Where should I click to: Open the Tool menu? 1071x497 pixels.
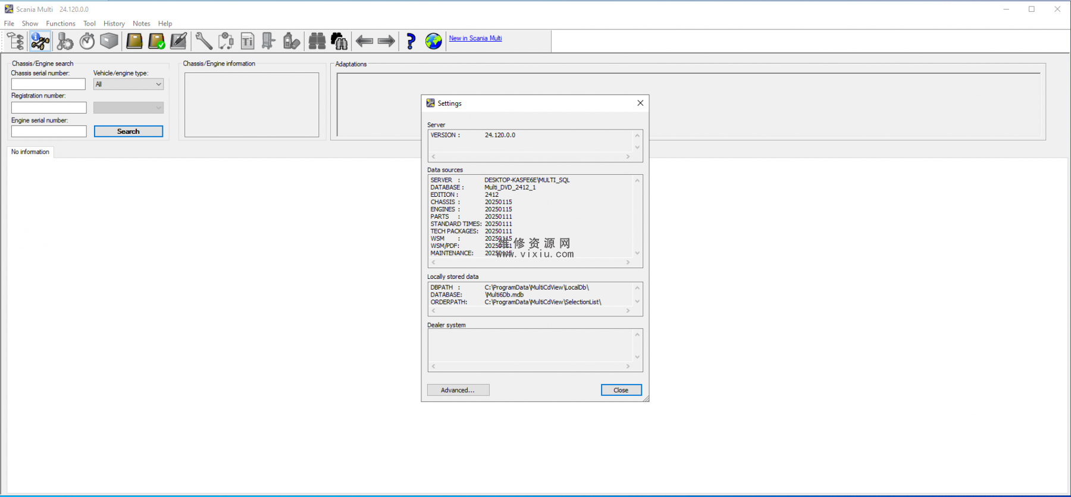(x=89, y=24)
